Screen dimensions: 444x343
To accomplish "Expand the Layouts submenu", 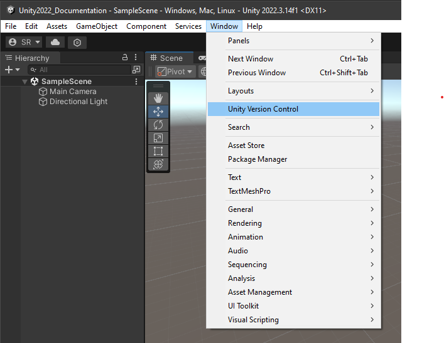I will tap(241, 91).
